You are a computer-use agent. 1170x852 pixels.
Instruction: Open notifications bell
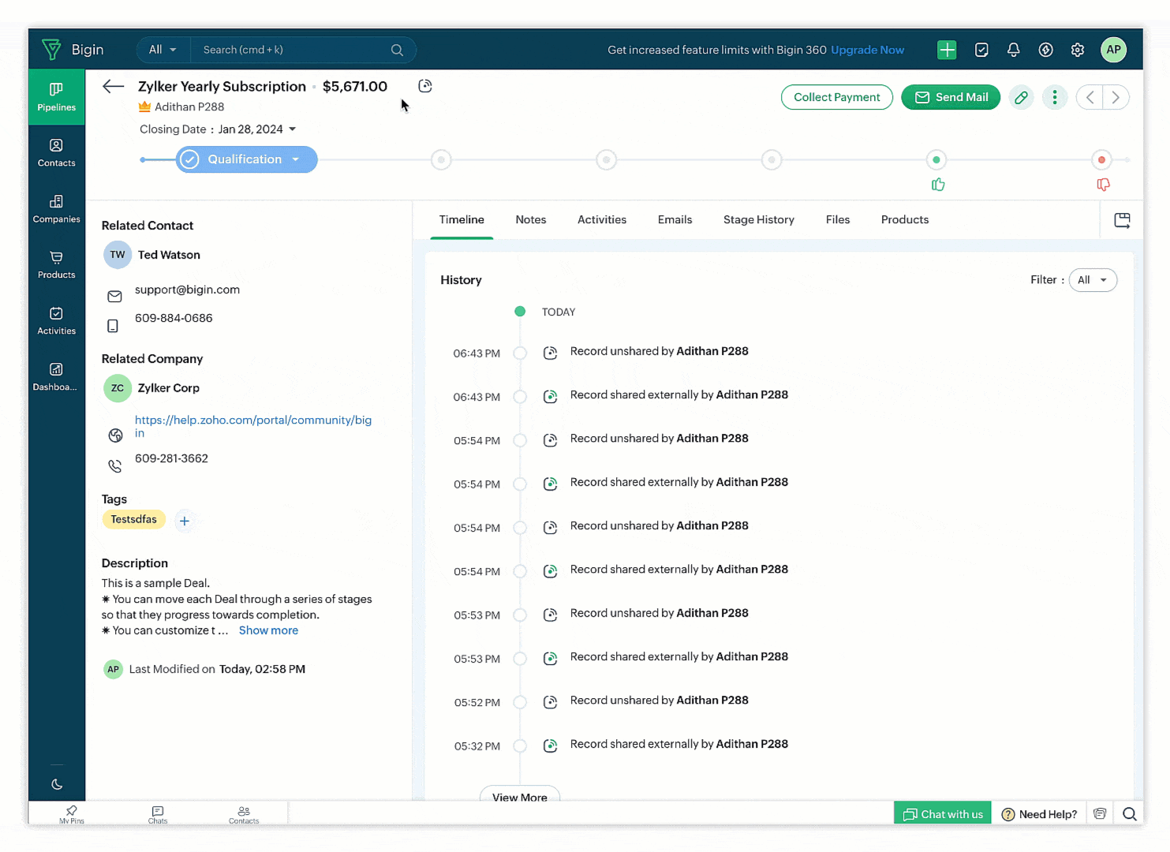click(1014, 50)
